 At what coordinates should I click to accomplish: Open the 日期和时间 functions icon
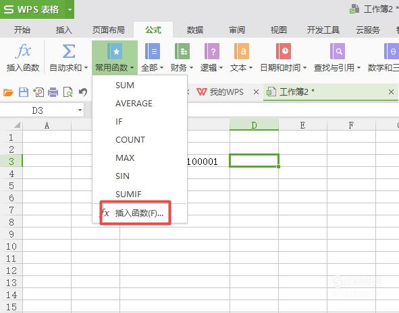pyautogui.click(x=284, y=51)
